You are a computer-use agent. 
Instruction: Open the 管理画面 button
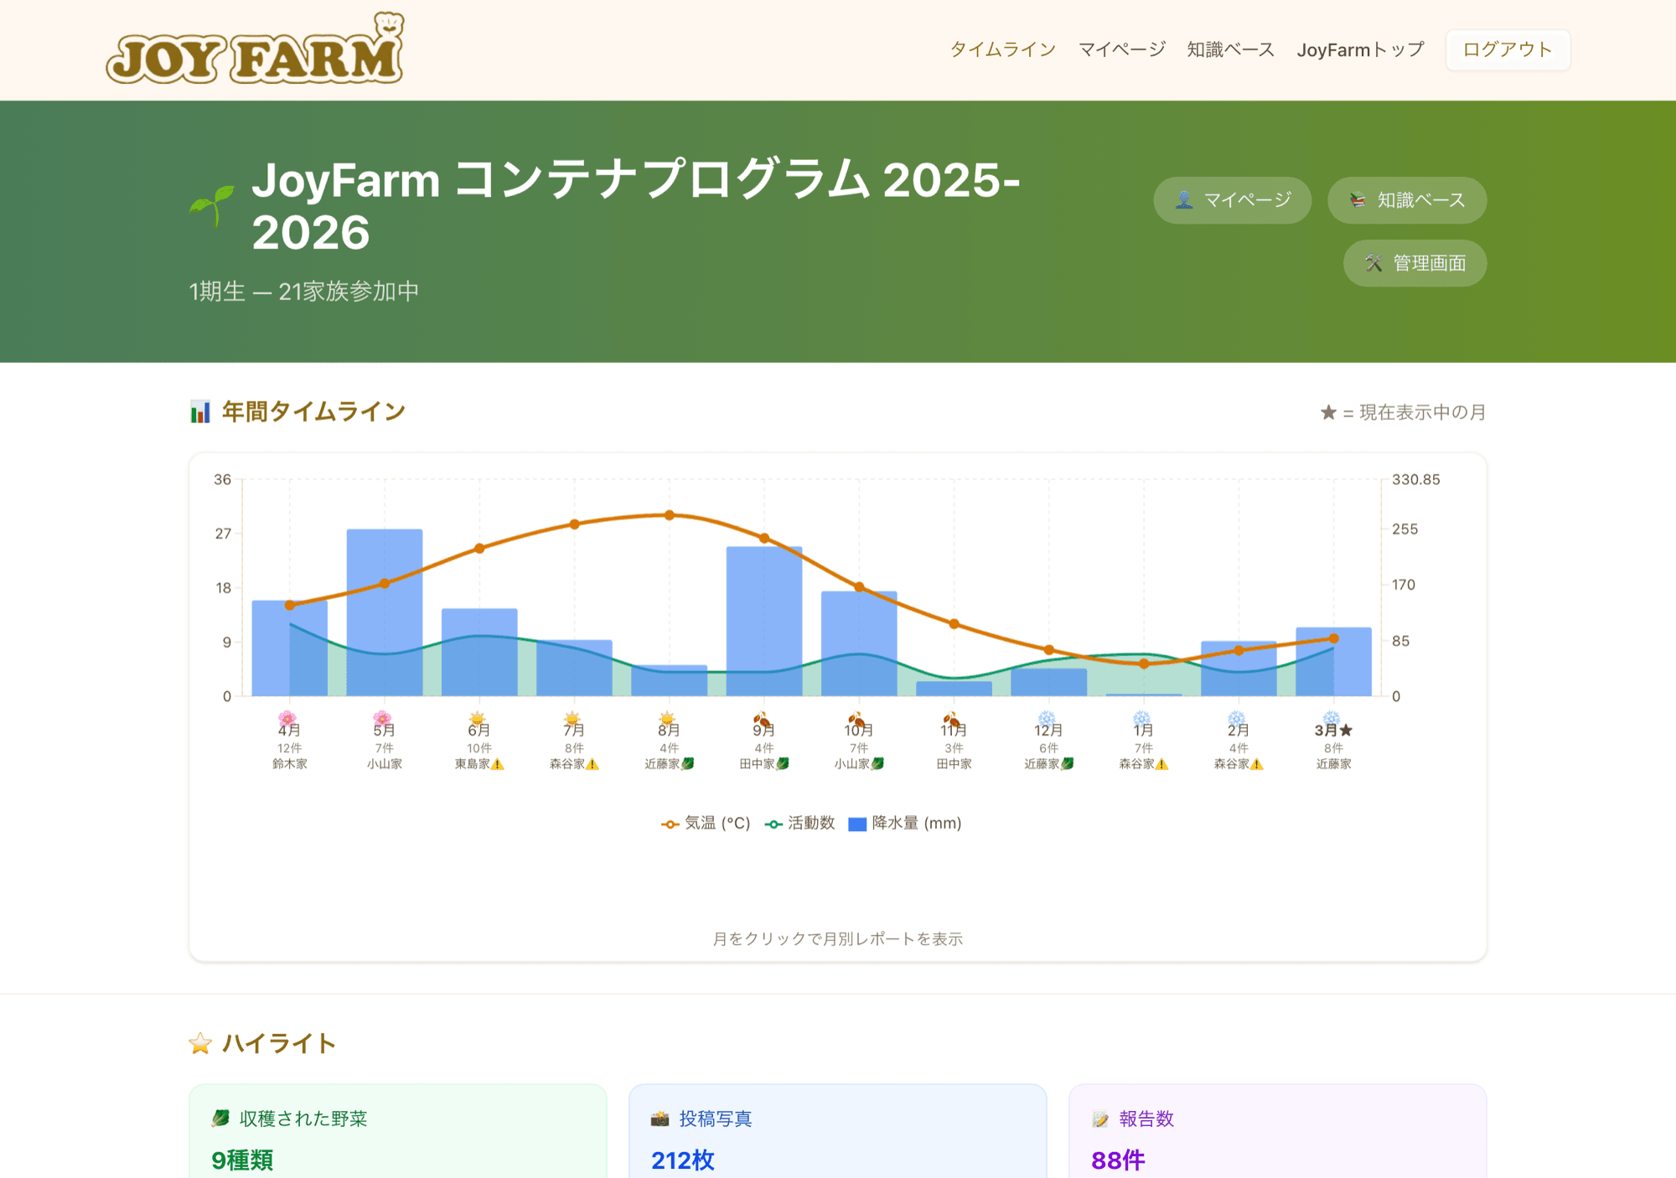pos(1415,263)
